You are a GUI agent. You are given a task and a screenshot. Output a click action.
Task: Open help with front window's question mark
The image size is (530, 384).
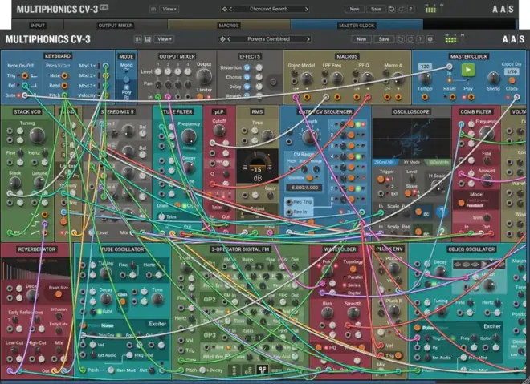(420, 39)
